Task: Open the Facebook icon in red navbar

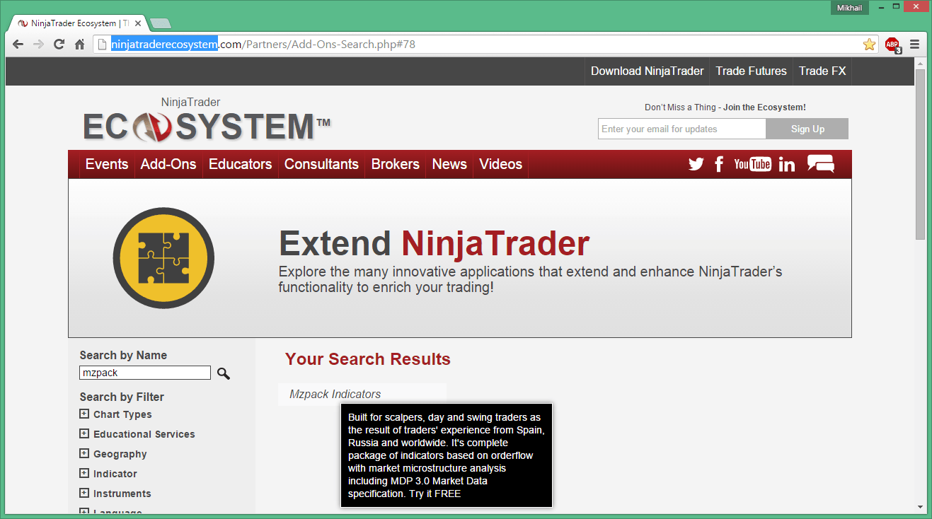Action: click(x=719, y=164)
